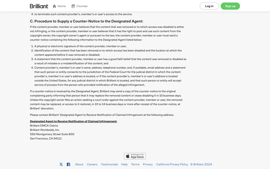Open the Facebook icon in footer
The image size is (270, 169).
click(x=68, y=164)
